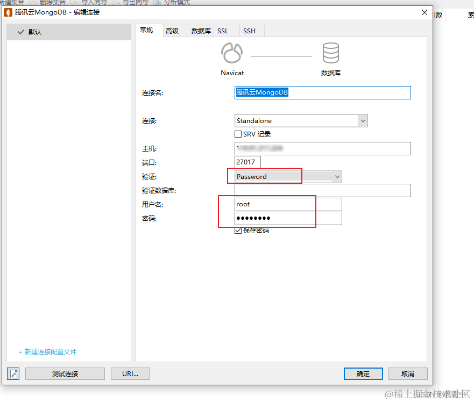This screenshot has height=403, width=474.
Task: Cancel with the 取消 button
Action: tap(408, 374)
